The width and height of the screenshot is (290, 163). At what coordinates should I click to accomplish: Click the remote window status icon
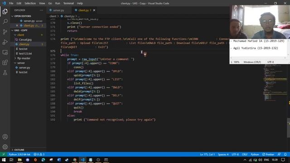click(4, 154)
